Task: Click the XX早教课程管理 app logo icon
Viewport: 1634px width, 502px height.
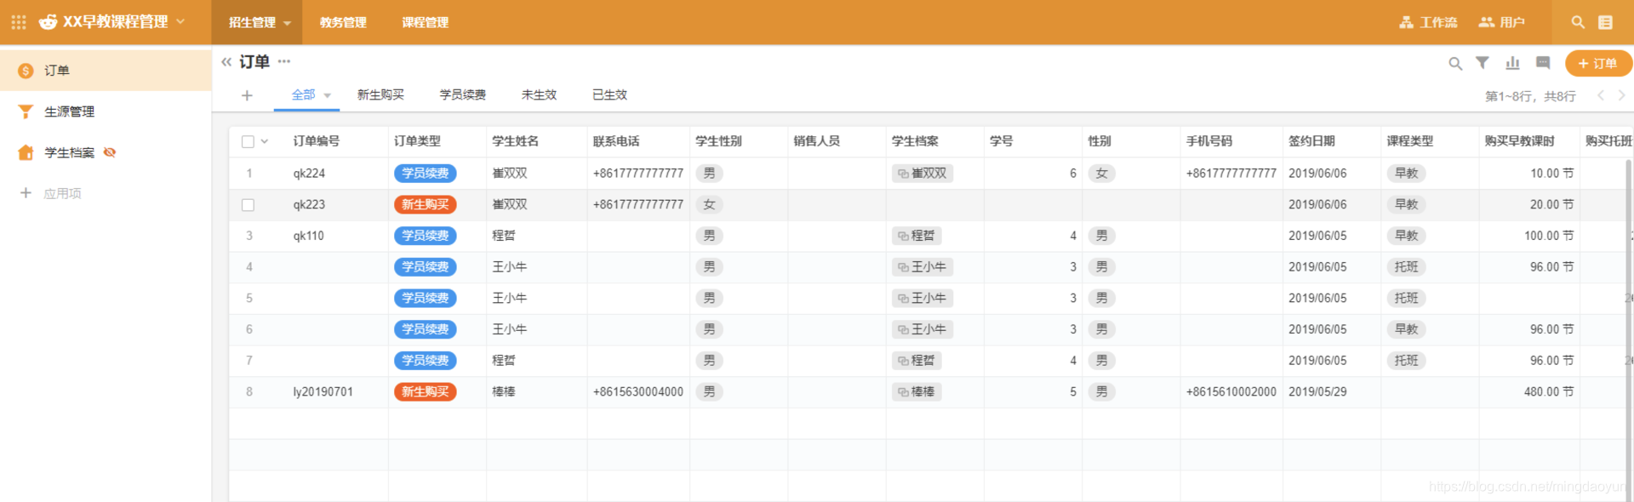Action: pyautogui.click(x=49, y=22)
